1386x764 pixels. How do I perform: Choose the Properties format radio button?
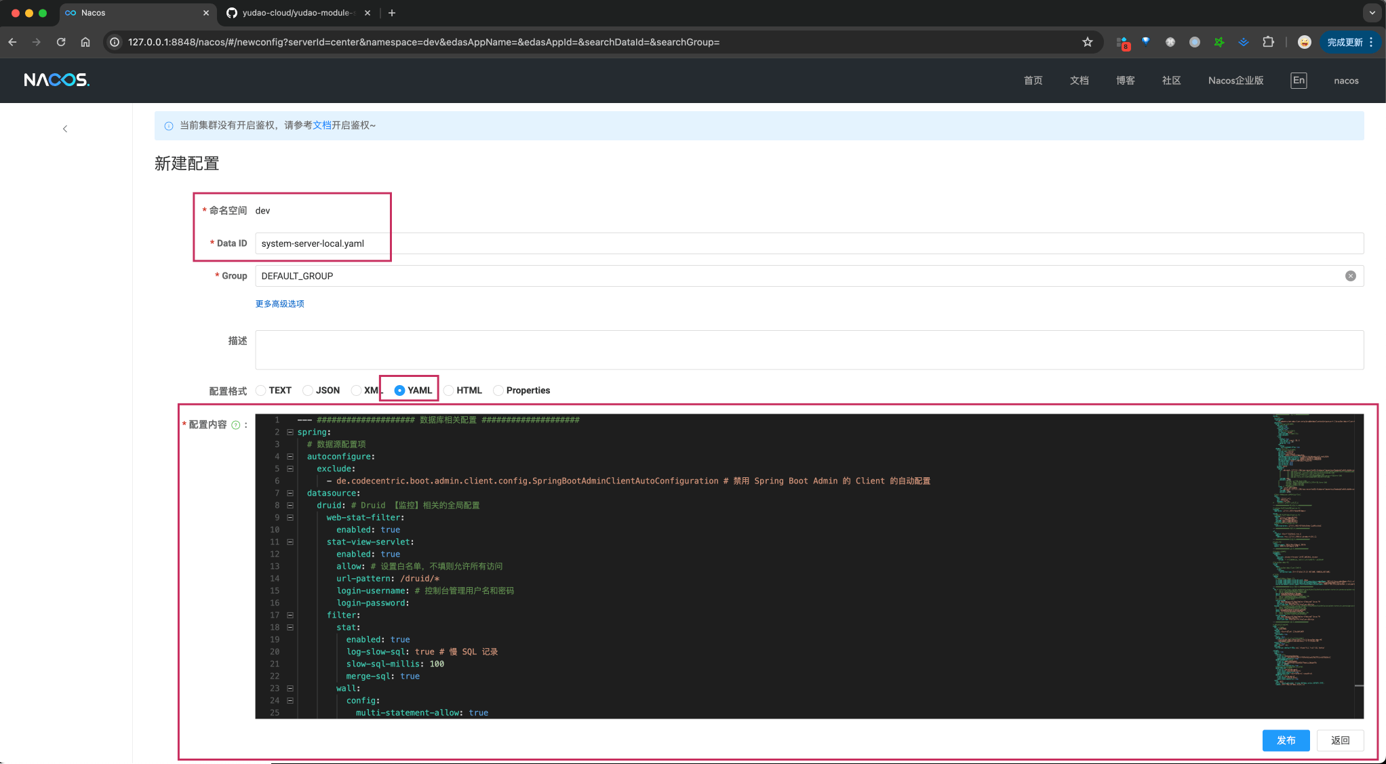point(498,390)
